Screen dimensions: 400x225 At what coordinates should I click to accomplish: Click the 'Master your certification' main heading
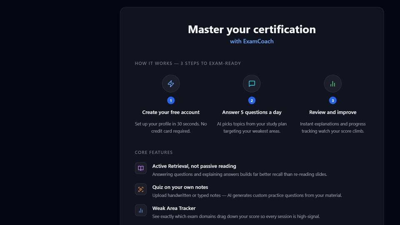(252, 29)
